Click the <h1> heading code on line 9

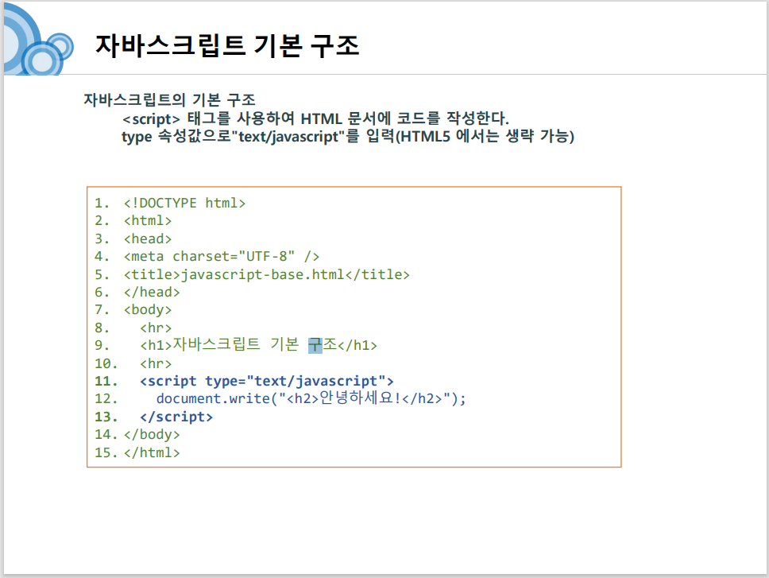click(x=258, y=345)
